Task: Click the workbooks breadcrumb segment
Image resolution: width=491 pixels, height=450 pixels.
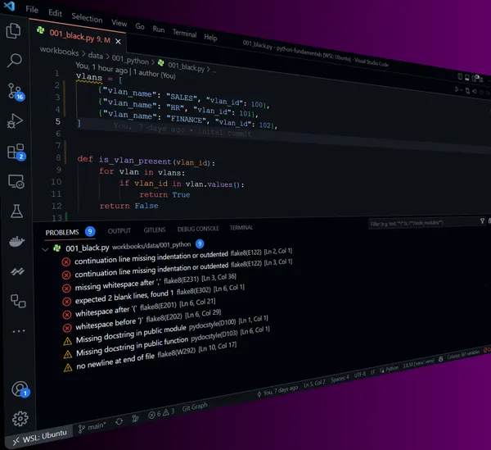Action: tap(59, 51)
